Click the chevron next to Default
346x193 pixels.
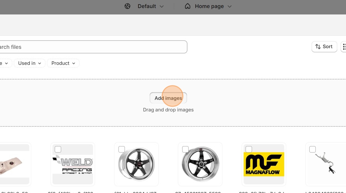[162, 6]
